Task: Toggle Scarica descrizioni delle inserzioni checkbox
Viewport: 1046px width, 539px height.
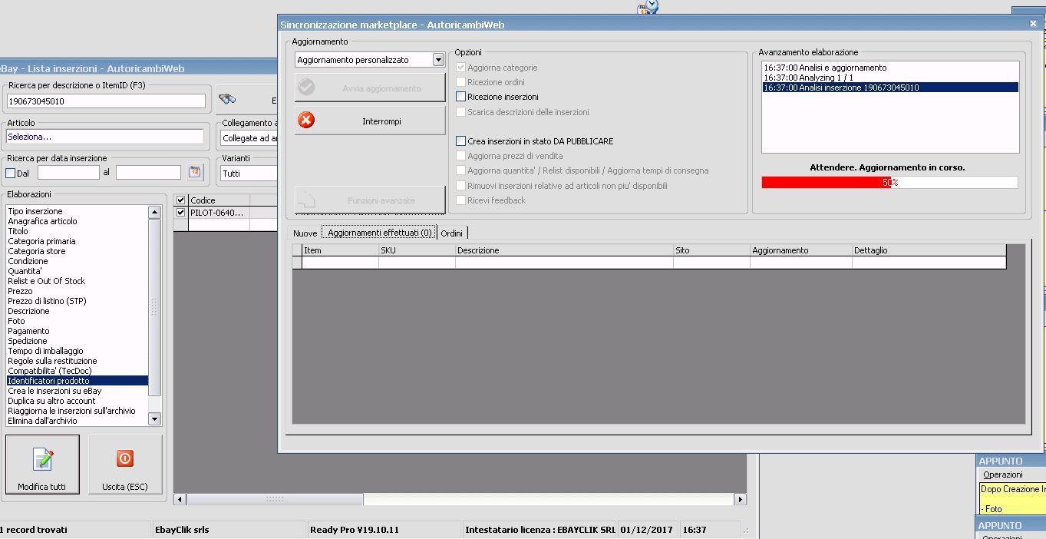Action: (x=460, y=112)
